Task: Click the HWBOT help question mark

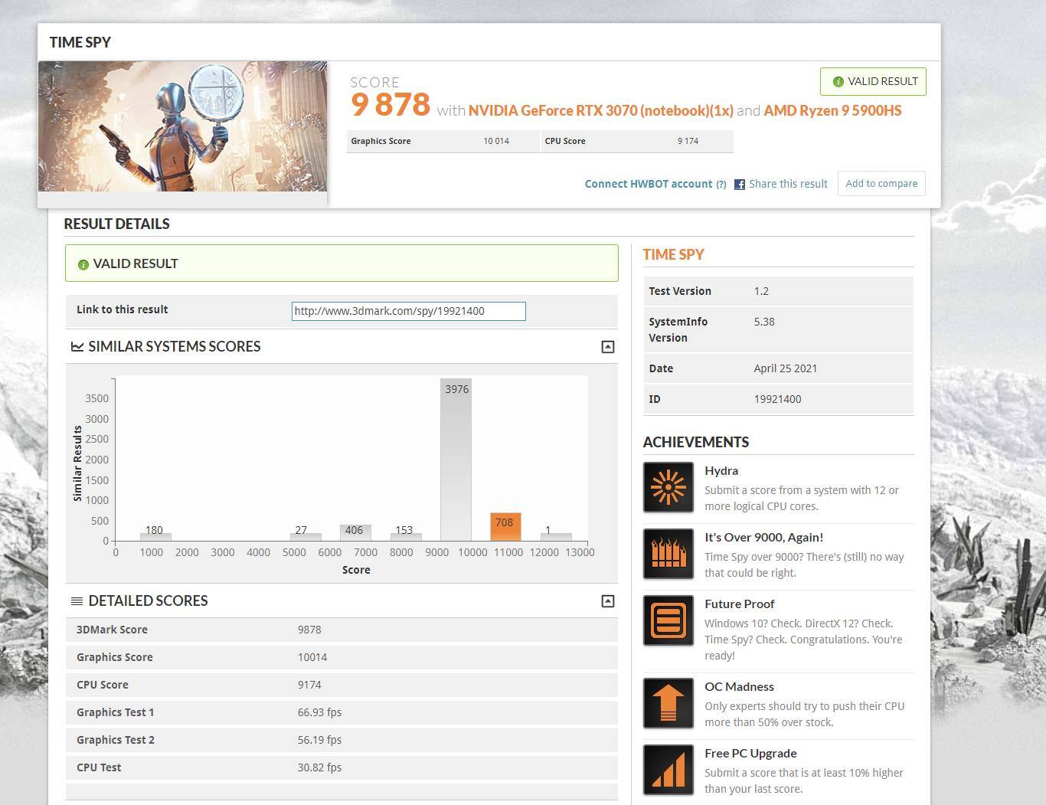Action: [x=721, y=185]
